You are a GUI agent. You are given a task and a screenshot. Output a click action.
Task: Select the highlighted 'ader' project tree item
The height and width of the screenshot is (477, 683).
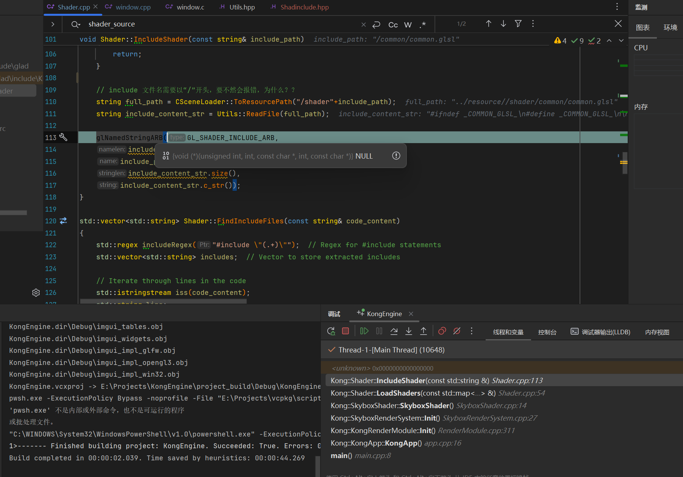pos(18,91)
